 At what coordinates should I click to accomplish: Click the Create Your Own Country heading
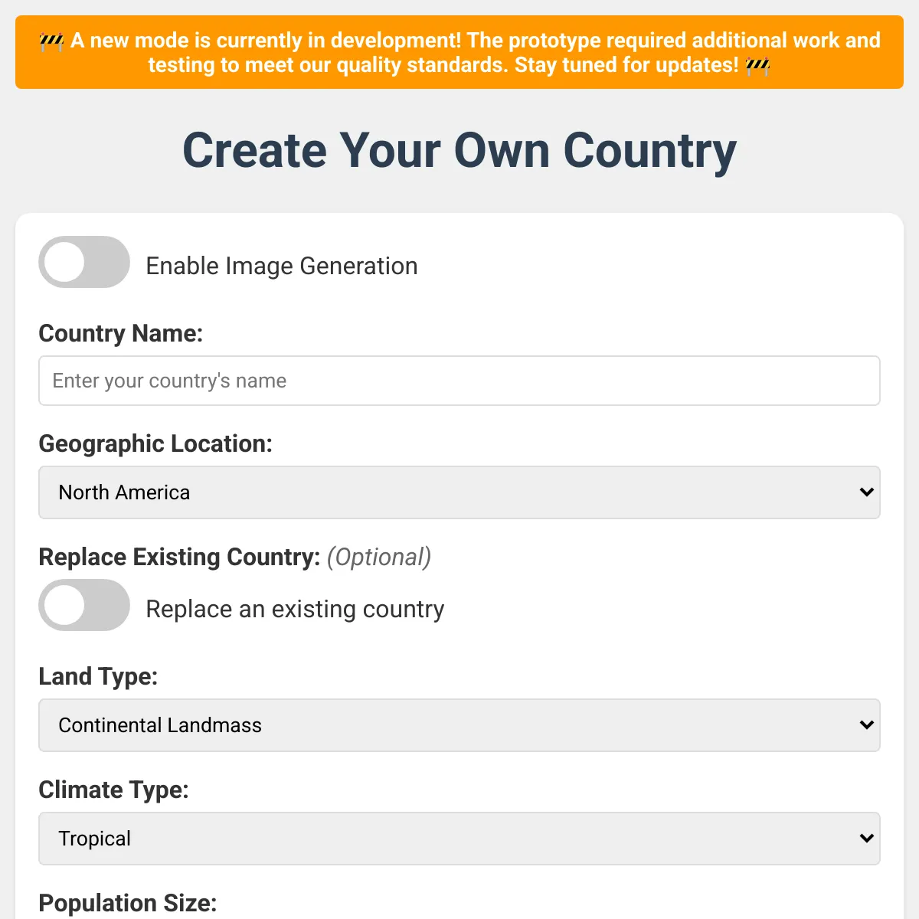(459, 150)
